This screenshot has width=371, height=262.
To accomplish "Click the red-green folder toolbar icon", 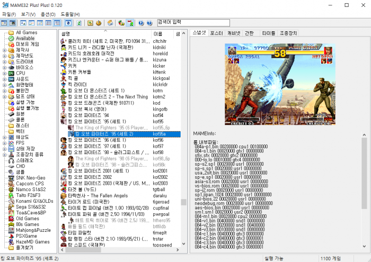I will click(121, 23).
